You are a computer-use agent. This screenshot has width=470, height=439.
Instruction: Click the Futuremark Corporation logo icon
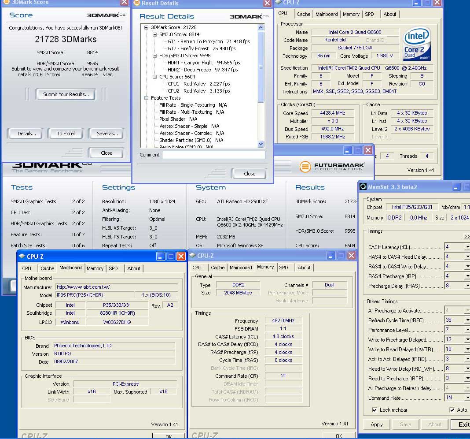(x=305, y=166)
